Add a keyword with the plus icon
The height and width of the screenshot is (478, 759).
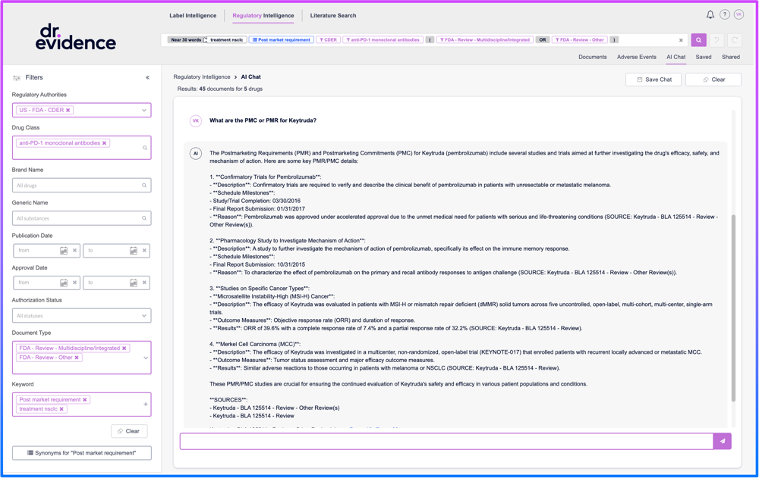[145, 404]
